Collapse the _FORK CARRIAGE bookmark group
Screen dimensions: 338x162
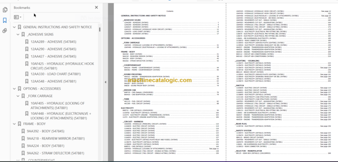click(18, 96)
